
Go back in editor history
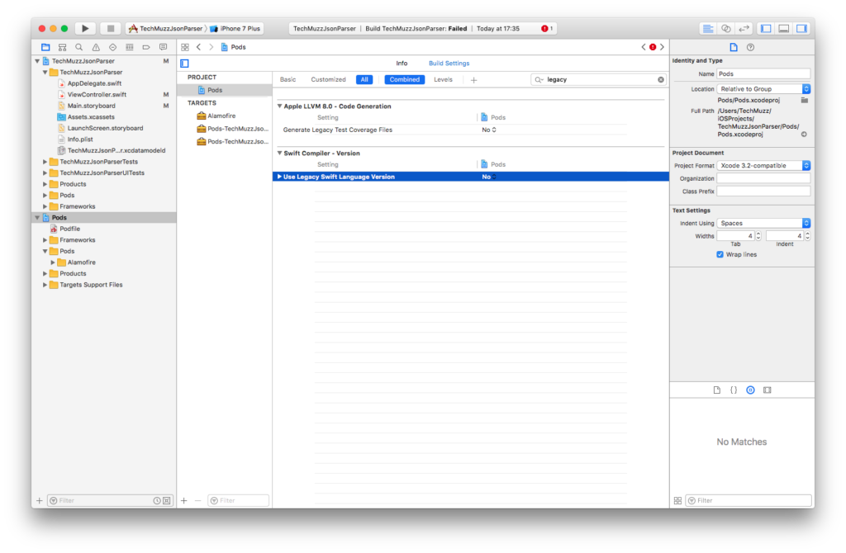(x=198, y=47)
